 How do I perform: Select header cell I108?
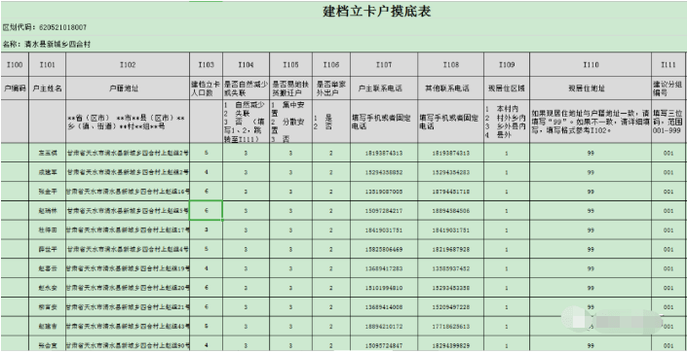point(451,65)
